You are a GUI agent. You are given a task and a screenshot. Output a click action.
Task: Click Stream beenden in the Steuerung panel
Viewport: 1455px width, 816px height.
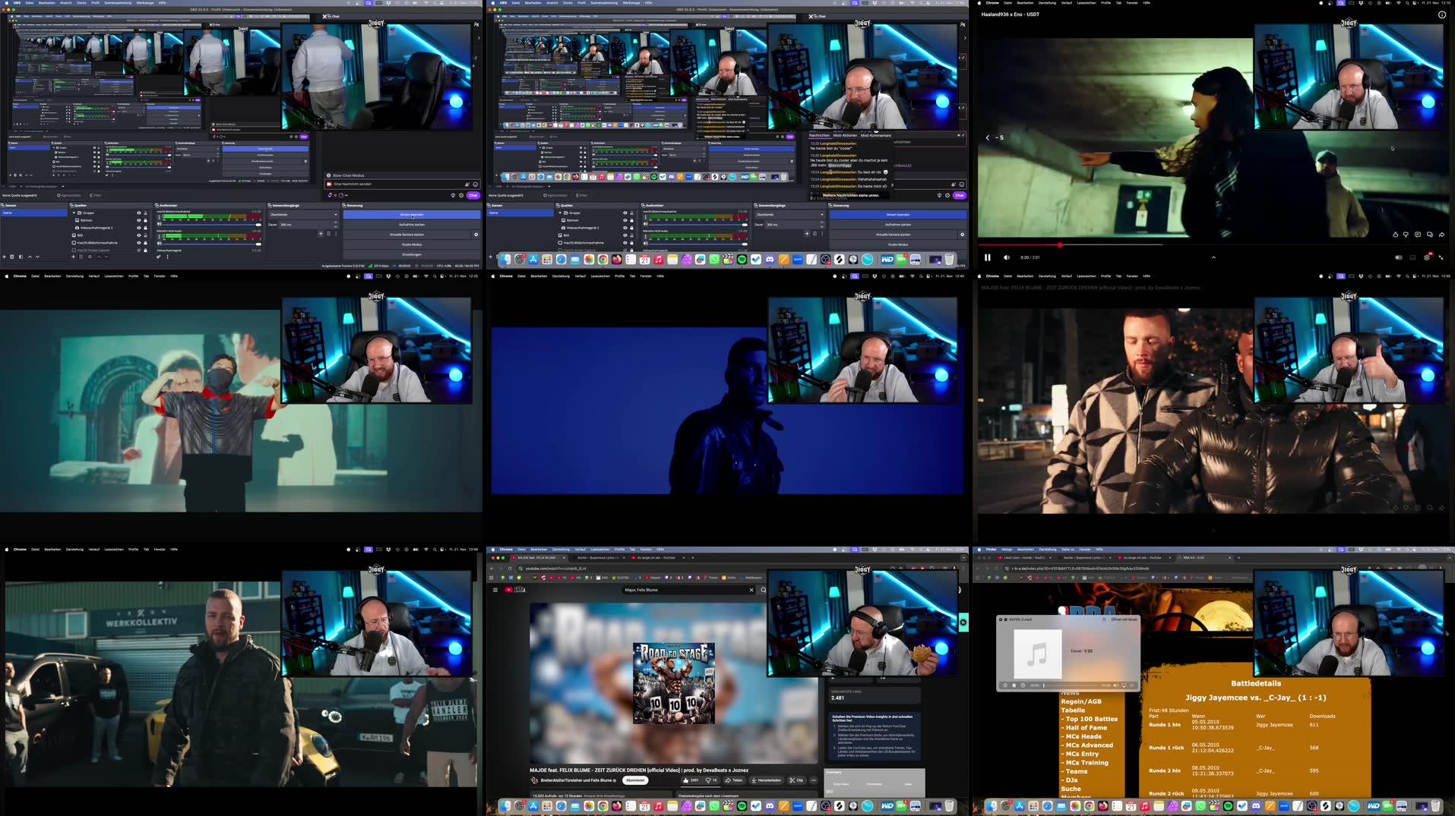(412, 215)
